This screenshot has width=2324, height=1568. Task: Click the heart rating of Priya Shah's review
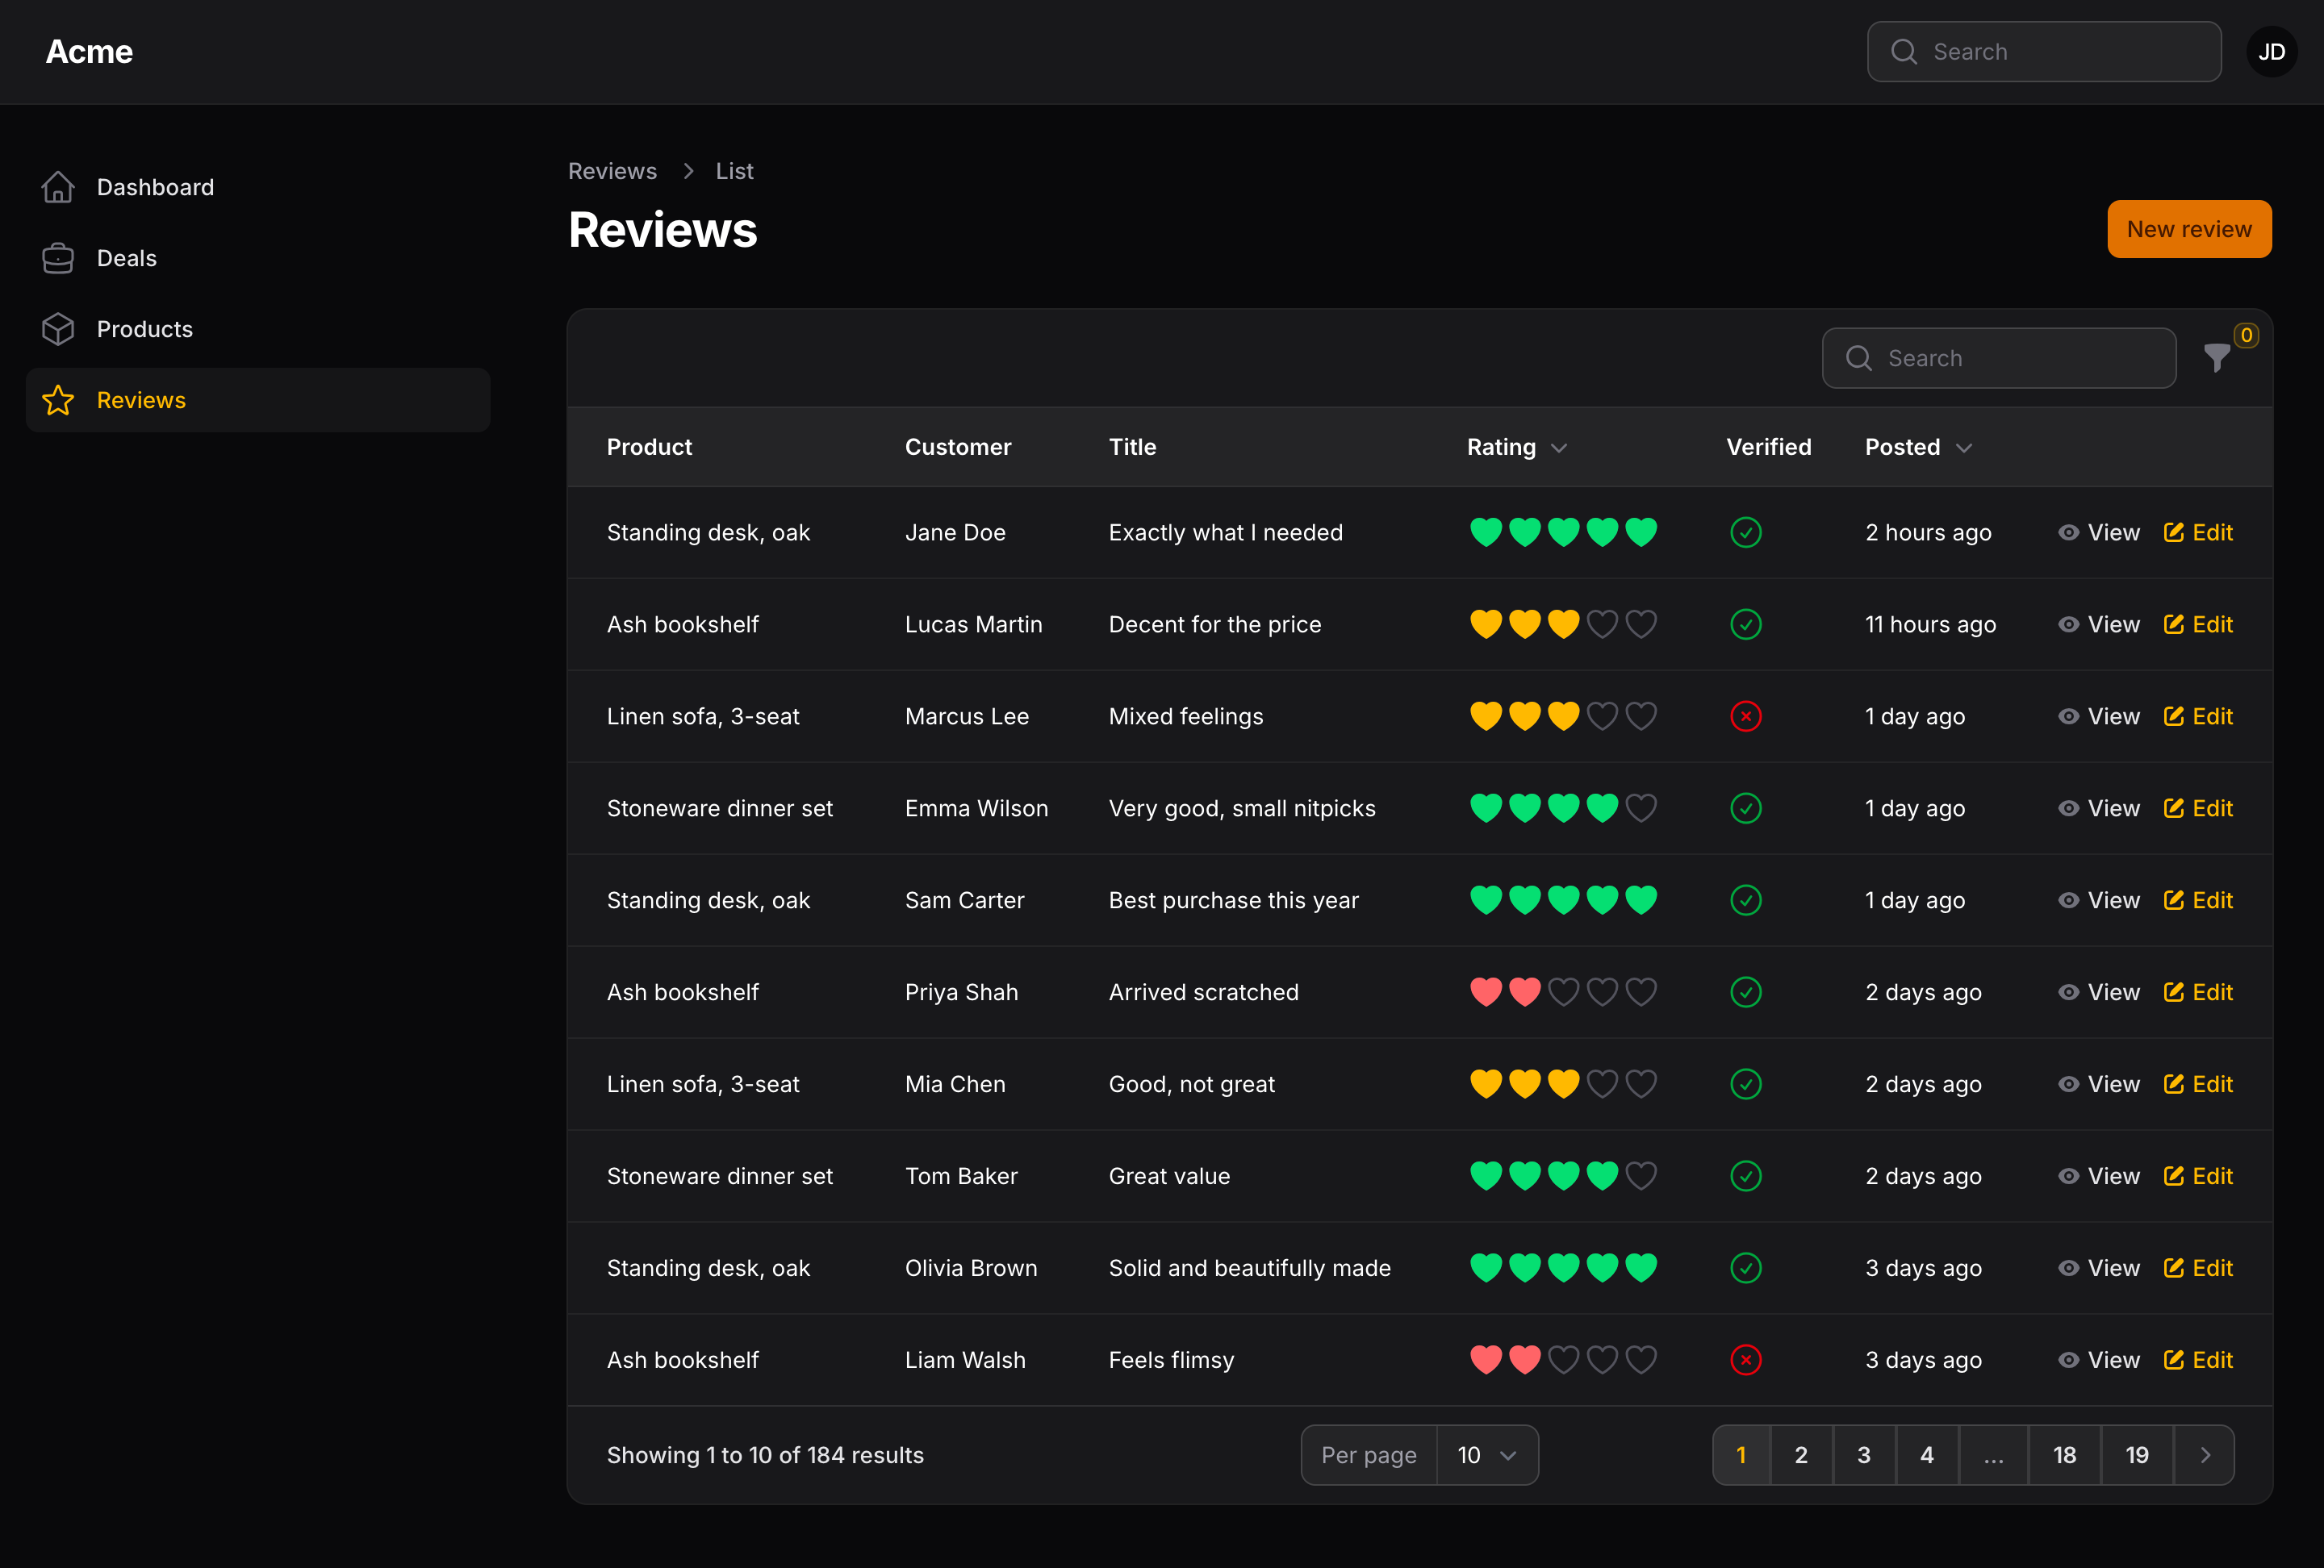pos(1563,991)
